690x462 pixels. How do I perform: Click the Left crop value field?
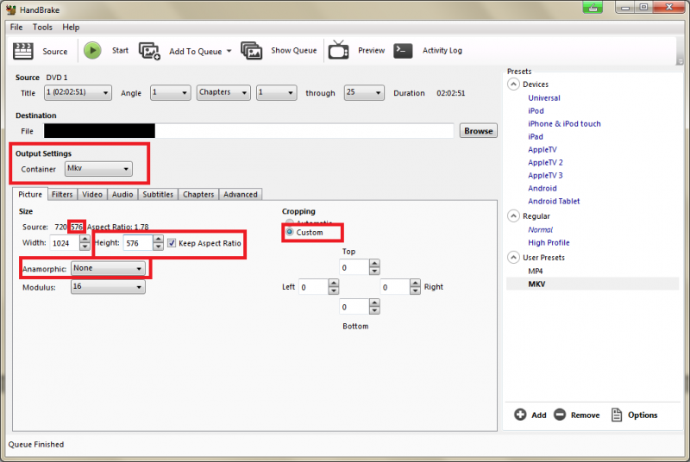[x=313, y=287]
